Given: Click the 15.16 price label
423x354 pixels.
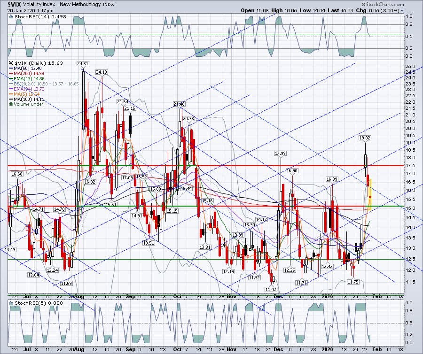Looking at the screenshot, I should point(207,200).
